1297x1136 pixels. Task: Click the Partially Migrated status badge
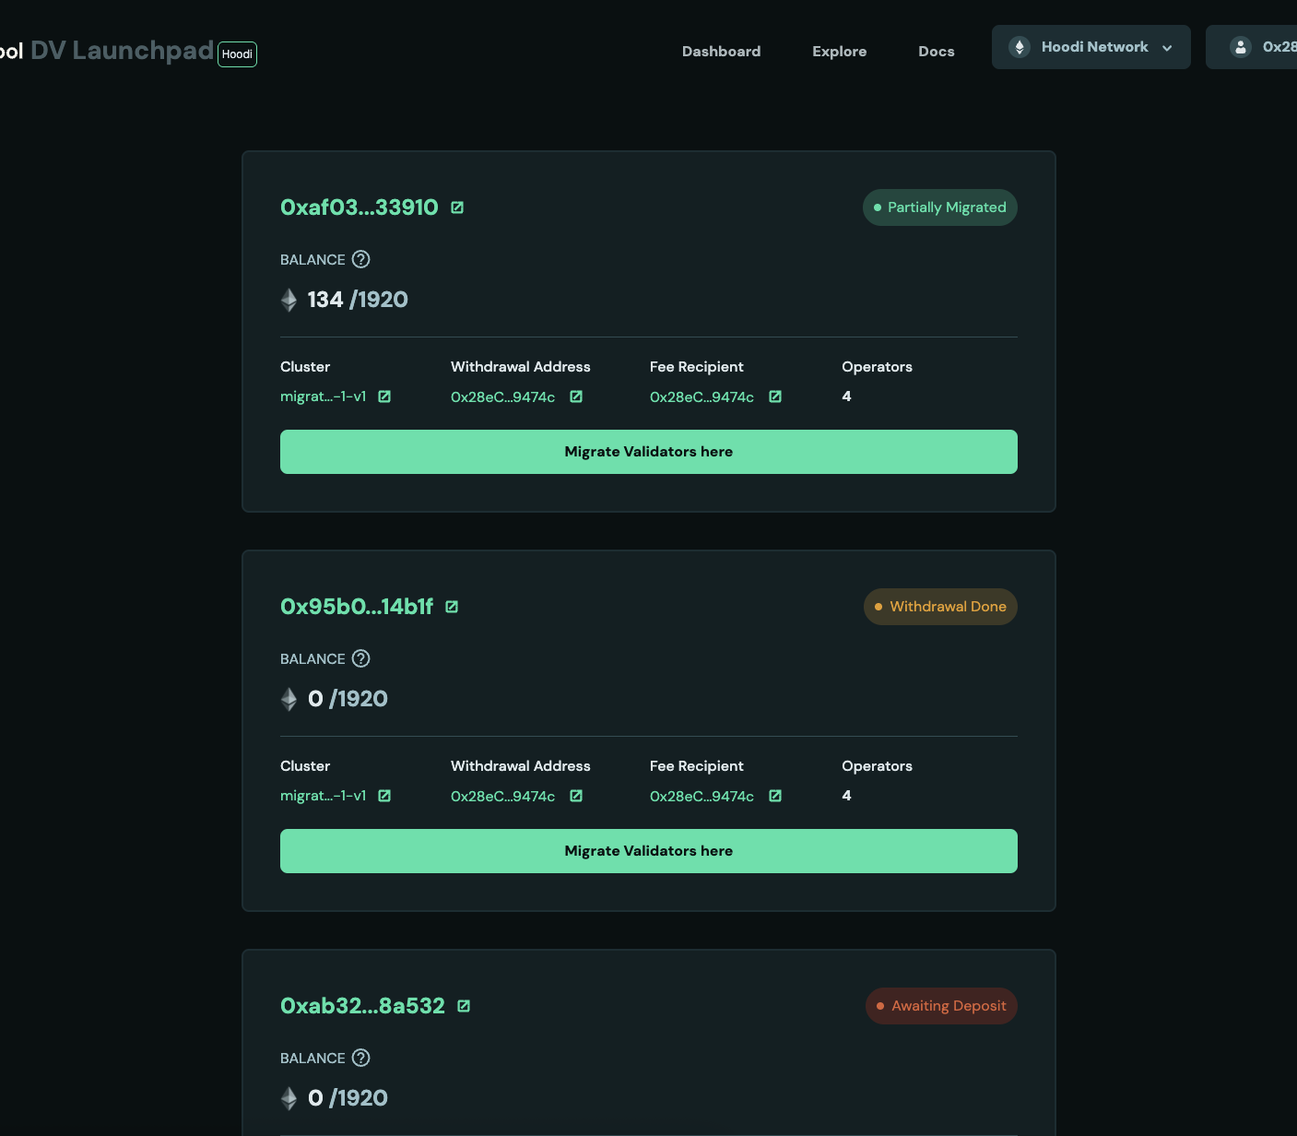click(939, 207)
